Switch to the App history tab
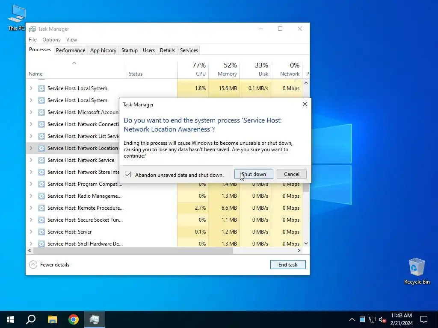Screen dimensions: 438x328 pos(103,50)
